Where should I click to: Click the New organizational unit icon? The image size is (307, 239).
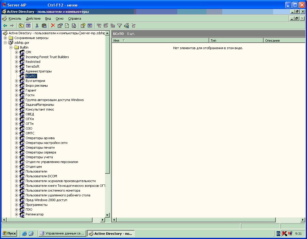click(x=113, y=26)
